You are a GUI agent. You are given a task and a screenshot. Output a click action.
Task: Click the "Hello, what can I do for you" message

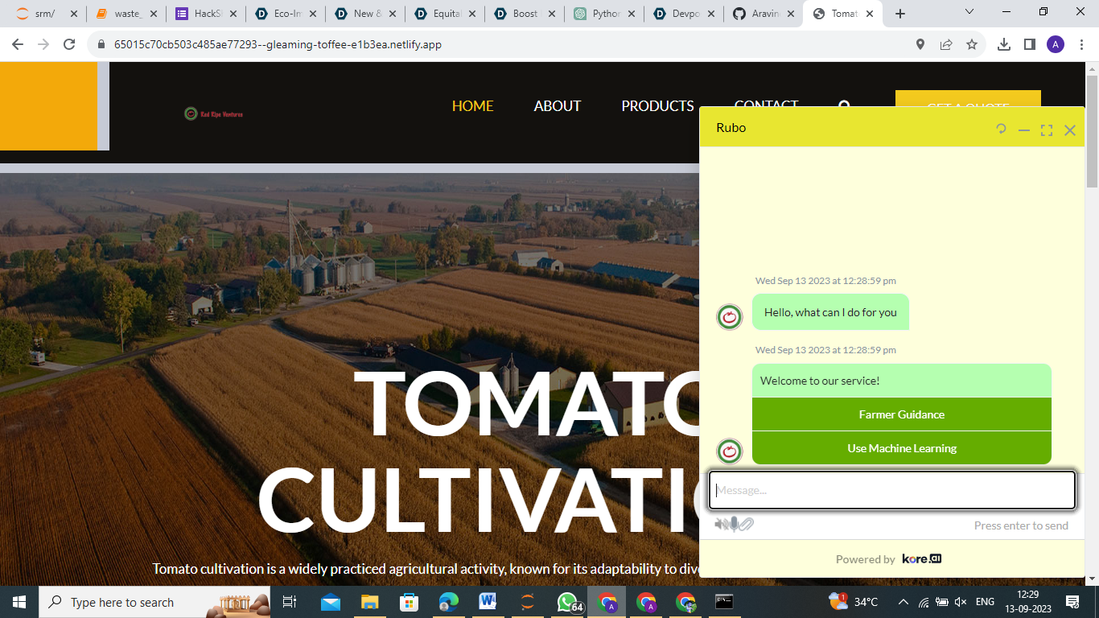point(830,312)
